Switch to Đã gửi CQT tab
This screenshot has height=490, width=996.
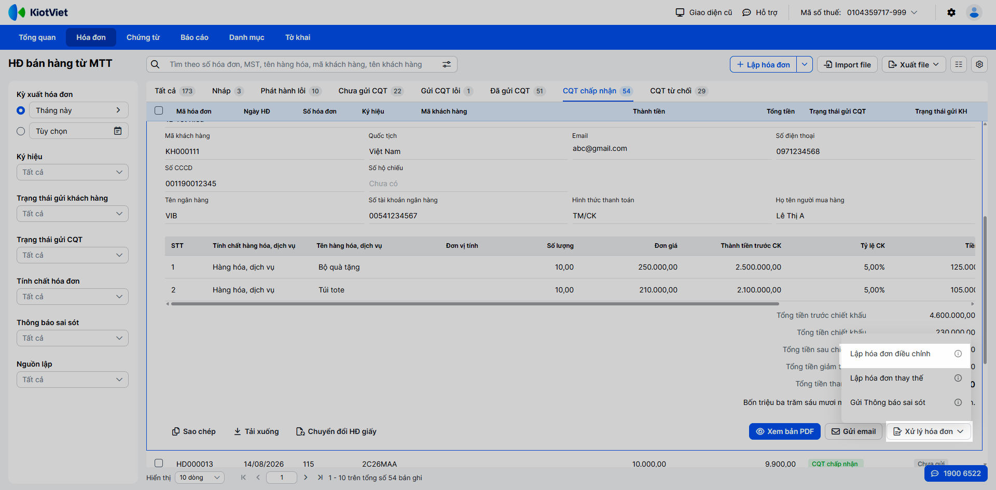coord(517,91)
